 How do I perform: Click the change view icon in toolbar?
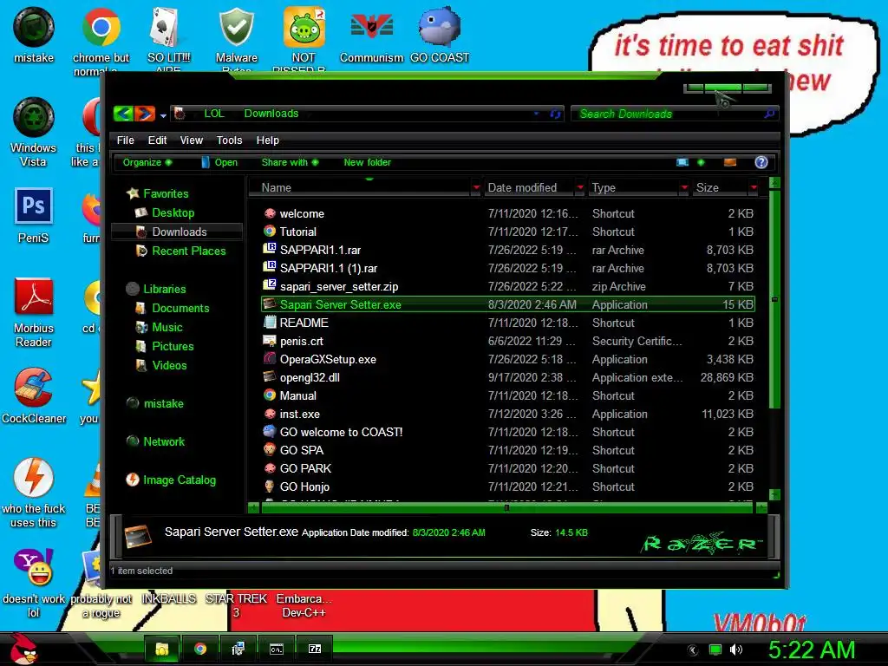(x=682, y=162)
